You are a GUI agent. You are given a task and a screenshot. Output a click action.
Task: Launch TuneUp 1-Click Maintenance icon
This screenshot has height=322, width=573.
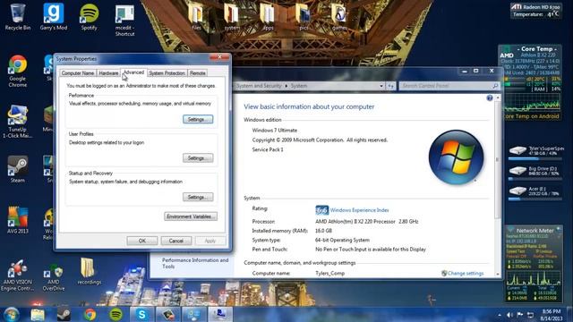17,122
